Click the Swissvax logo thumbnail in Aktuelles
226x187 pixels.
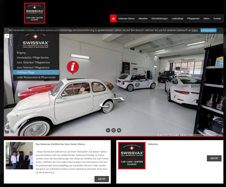tap(132, 156)
